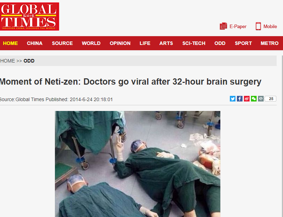This screenshot has width=283, height=217.
Task: Go to SPORT section
Action: point(243,43)
